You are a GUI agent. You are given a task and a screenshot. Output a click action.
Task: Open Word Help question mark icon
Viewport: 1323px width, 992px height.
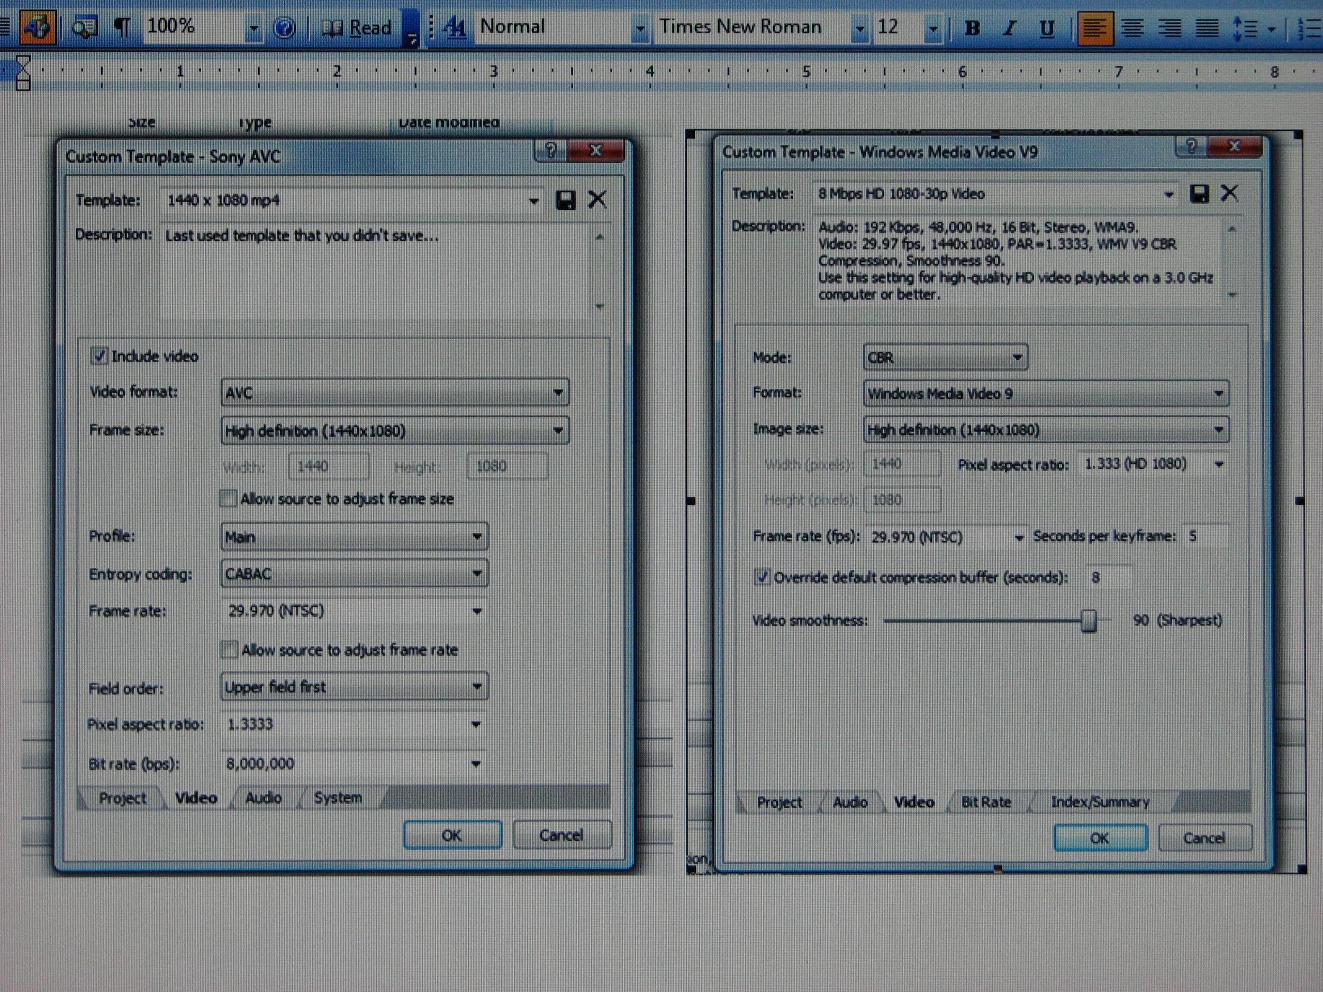[x=284, y=28]
